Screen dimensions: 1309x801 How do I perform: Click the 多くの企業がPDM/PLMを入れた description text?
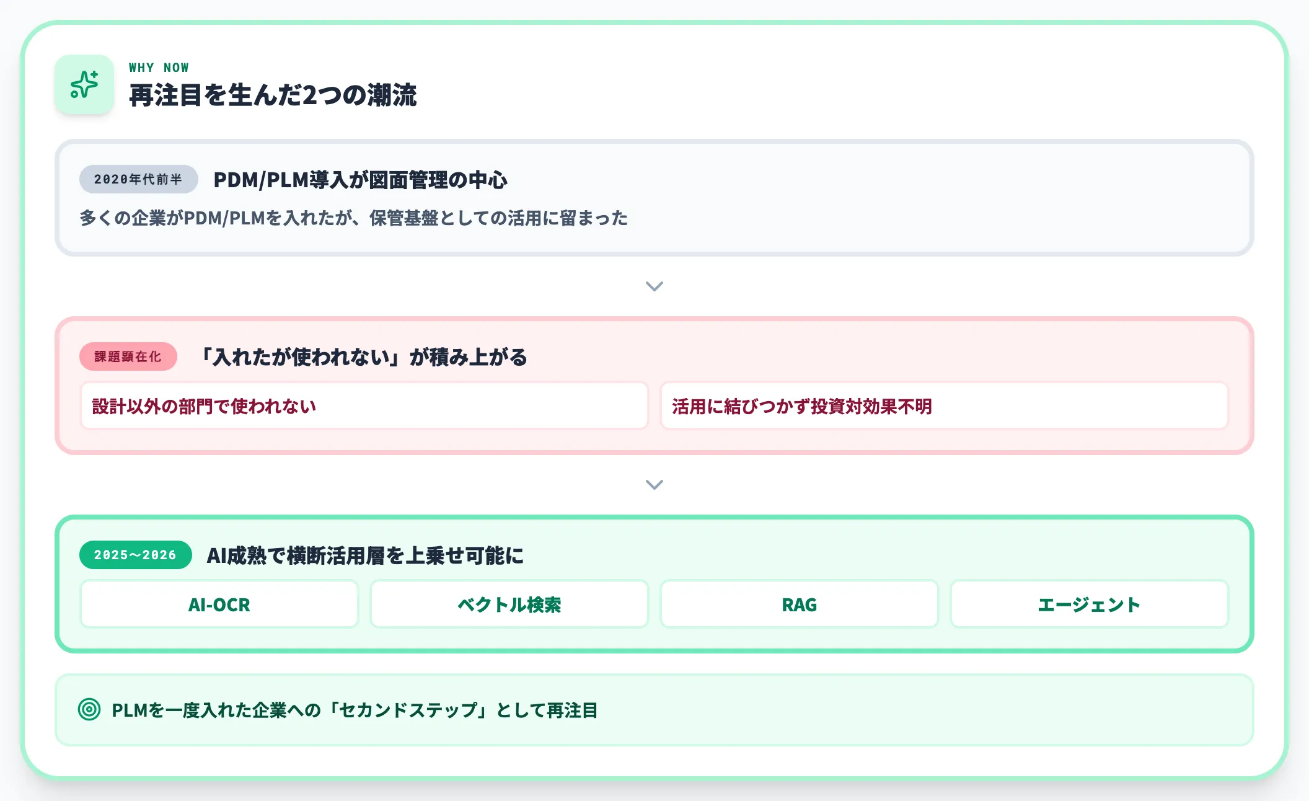(353, 218)
